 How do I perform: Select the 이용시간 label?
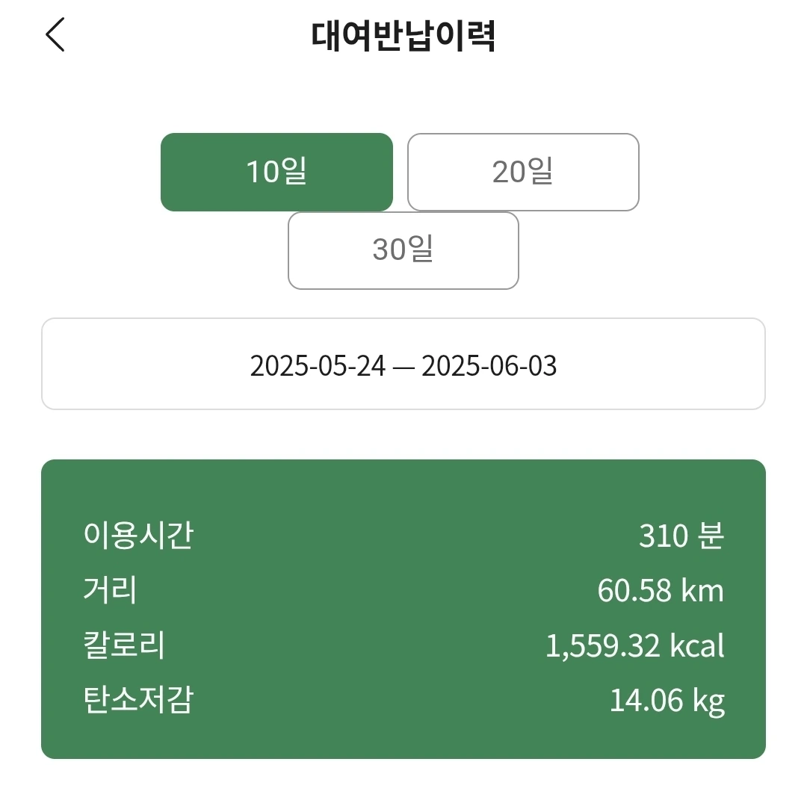(x=138, y=535)
